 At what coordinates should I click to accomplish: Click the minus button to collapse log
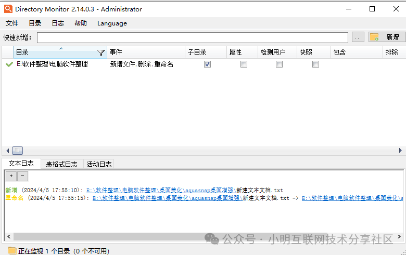click(x=22, y=176)
